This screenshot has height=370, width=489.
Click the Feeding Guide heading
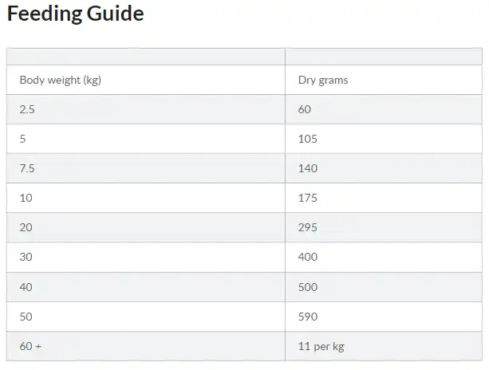point(76,14)
